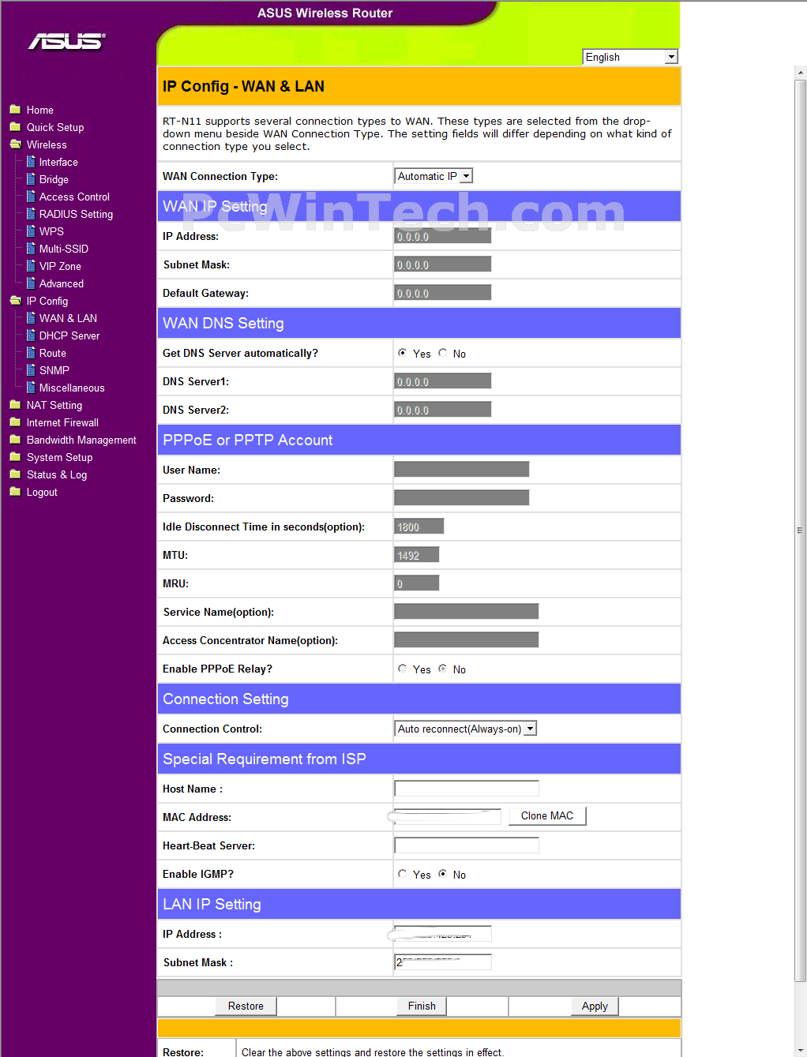807x1057 pixels.
Task: Open the Route settings link
Action: click(53, 353)
